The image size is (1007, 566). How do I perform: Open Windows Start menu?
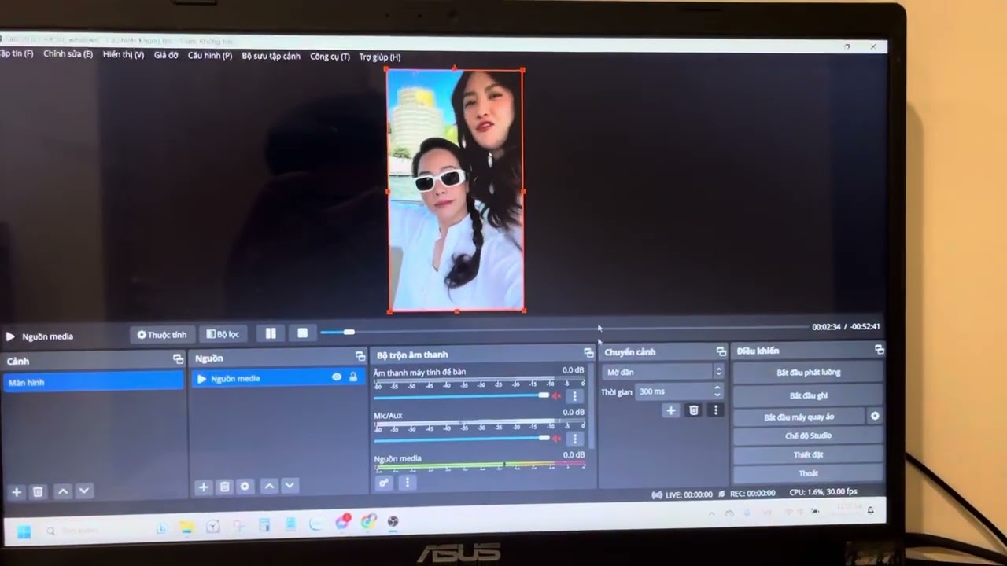click(24, 531)
